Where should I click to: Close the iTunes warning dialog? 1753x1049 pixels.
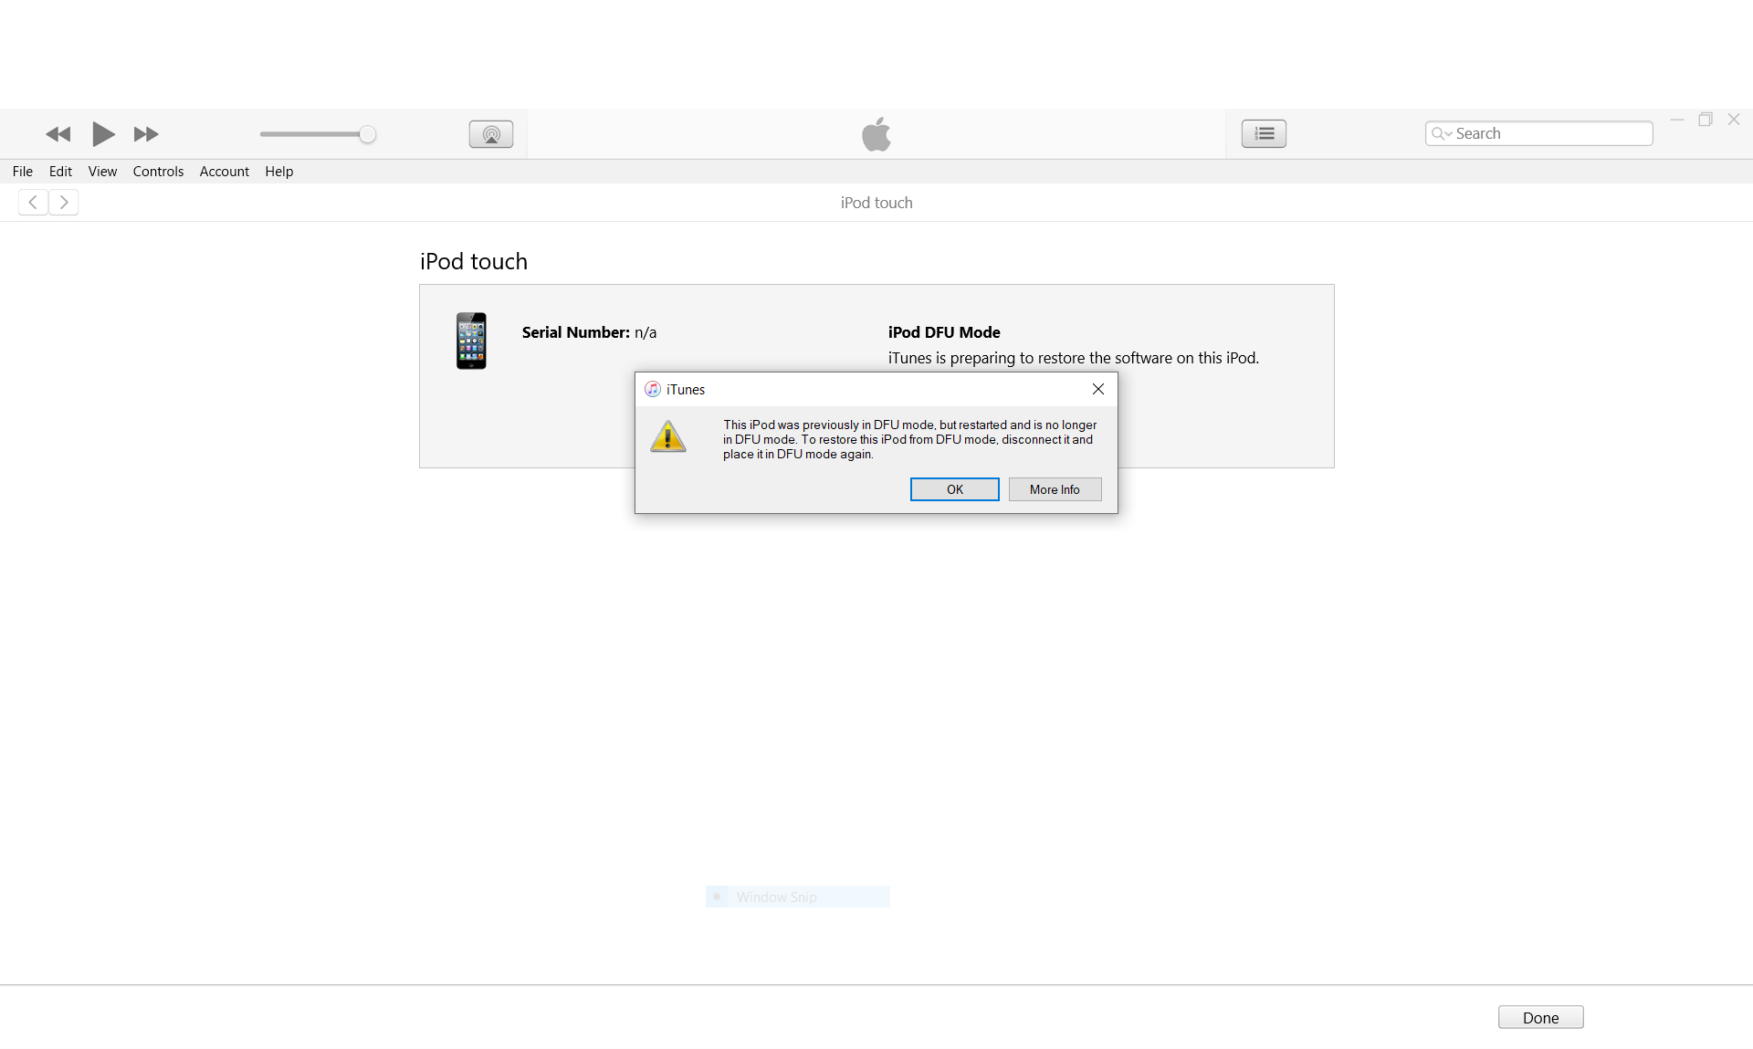click(1098, 389)
